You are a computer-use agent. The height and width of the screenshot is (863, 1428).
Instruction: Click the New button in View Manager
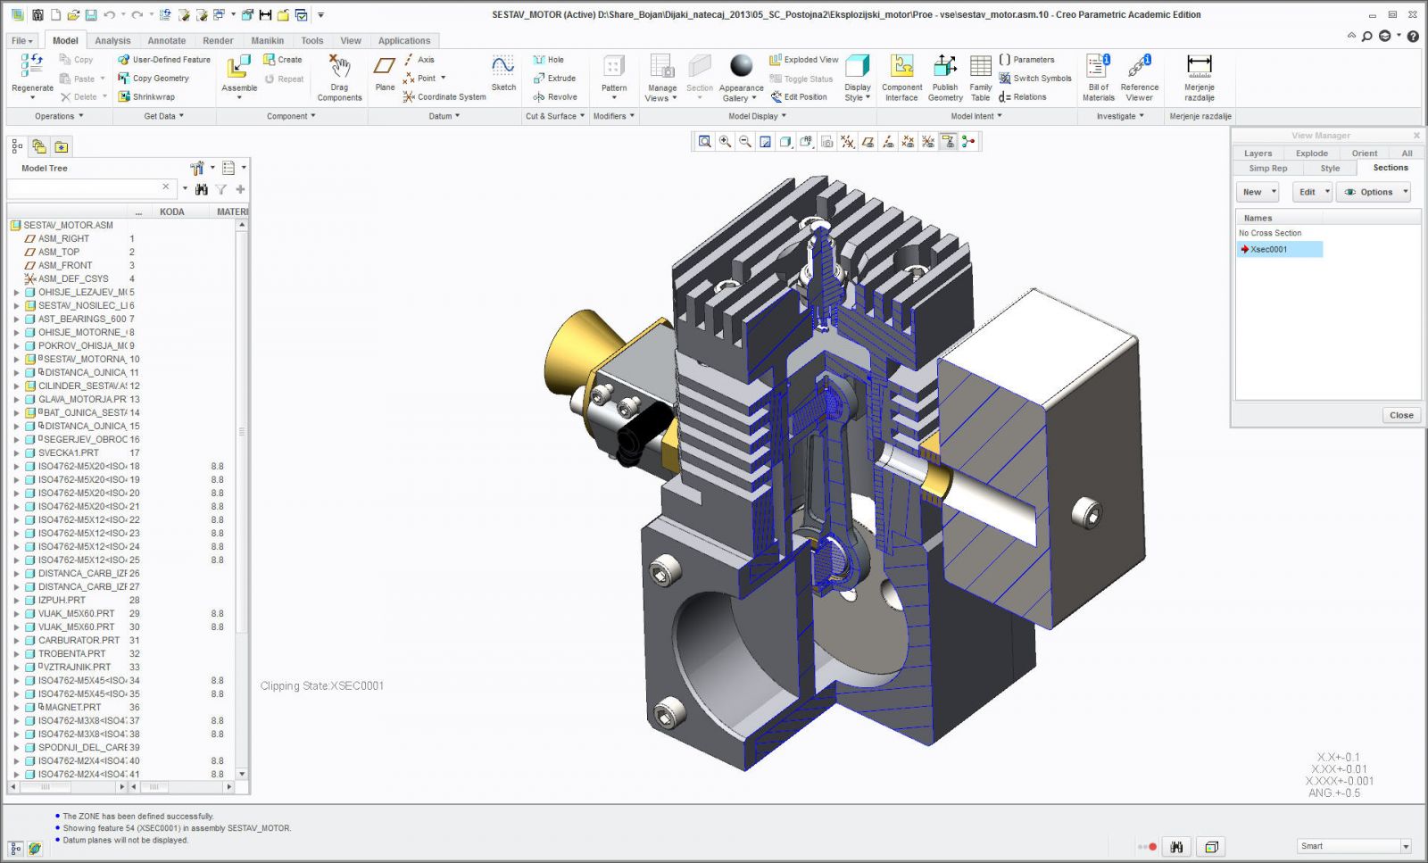pyautogui.click(x=1253, y=192)
